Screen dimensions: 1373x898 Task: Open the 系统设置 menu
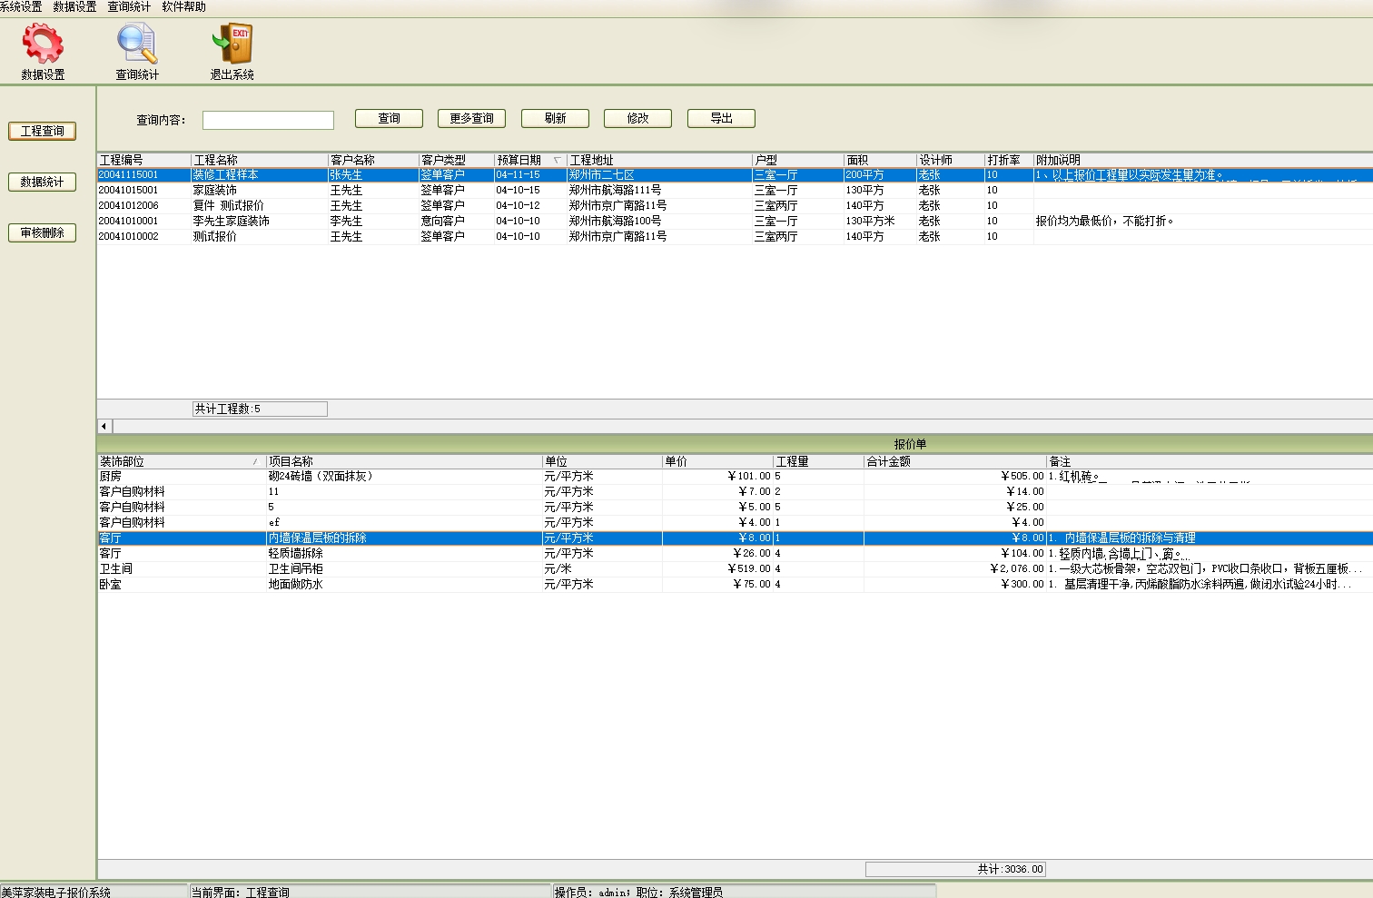pyautogui.click(x=21, y=6)
